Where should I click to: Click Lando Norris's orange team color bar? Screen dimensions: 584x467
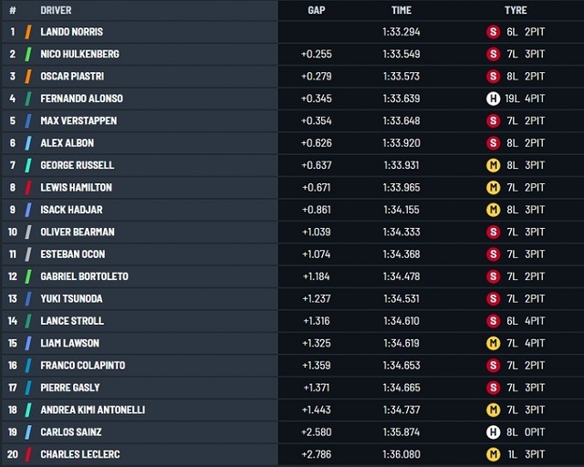(29, 32)
